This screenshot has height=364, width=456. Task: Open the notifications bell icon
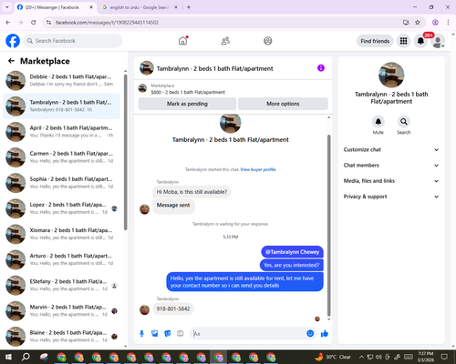(420, 41)
